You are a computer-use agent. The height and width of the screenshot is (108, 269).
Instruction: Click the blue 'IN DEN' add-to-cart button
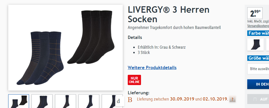click(258, 84)
